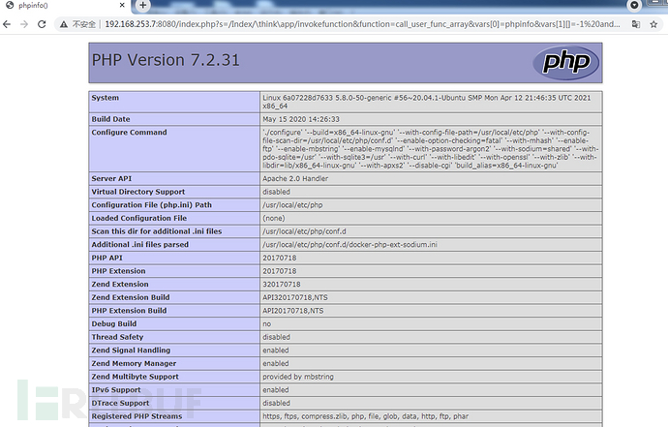Close the phpinfo() tab
This screenshot has width=668, height=427.
(x=122, y=5)
